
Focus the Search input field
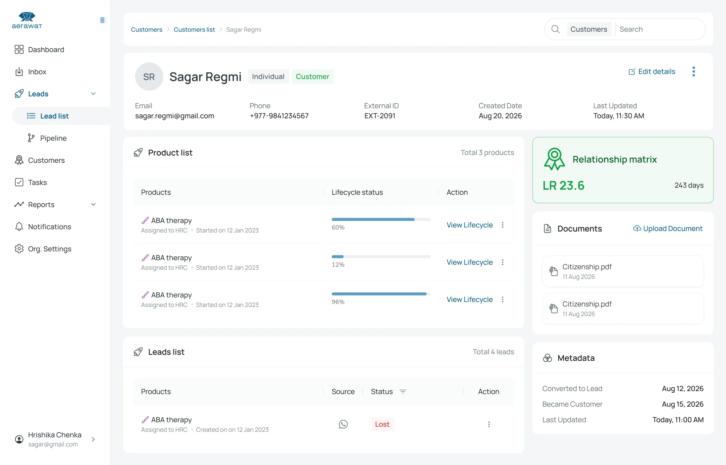pos(659,29)
